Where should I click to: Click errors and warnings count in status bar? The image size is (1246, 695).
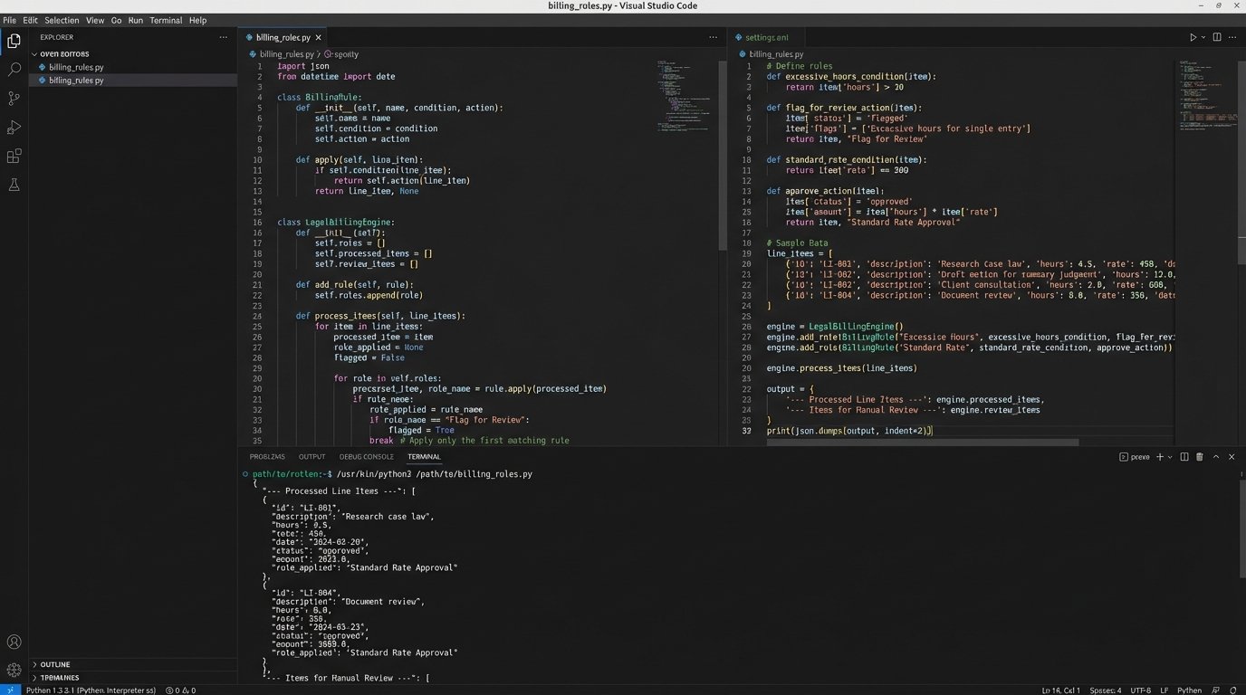tap(180, 690)
